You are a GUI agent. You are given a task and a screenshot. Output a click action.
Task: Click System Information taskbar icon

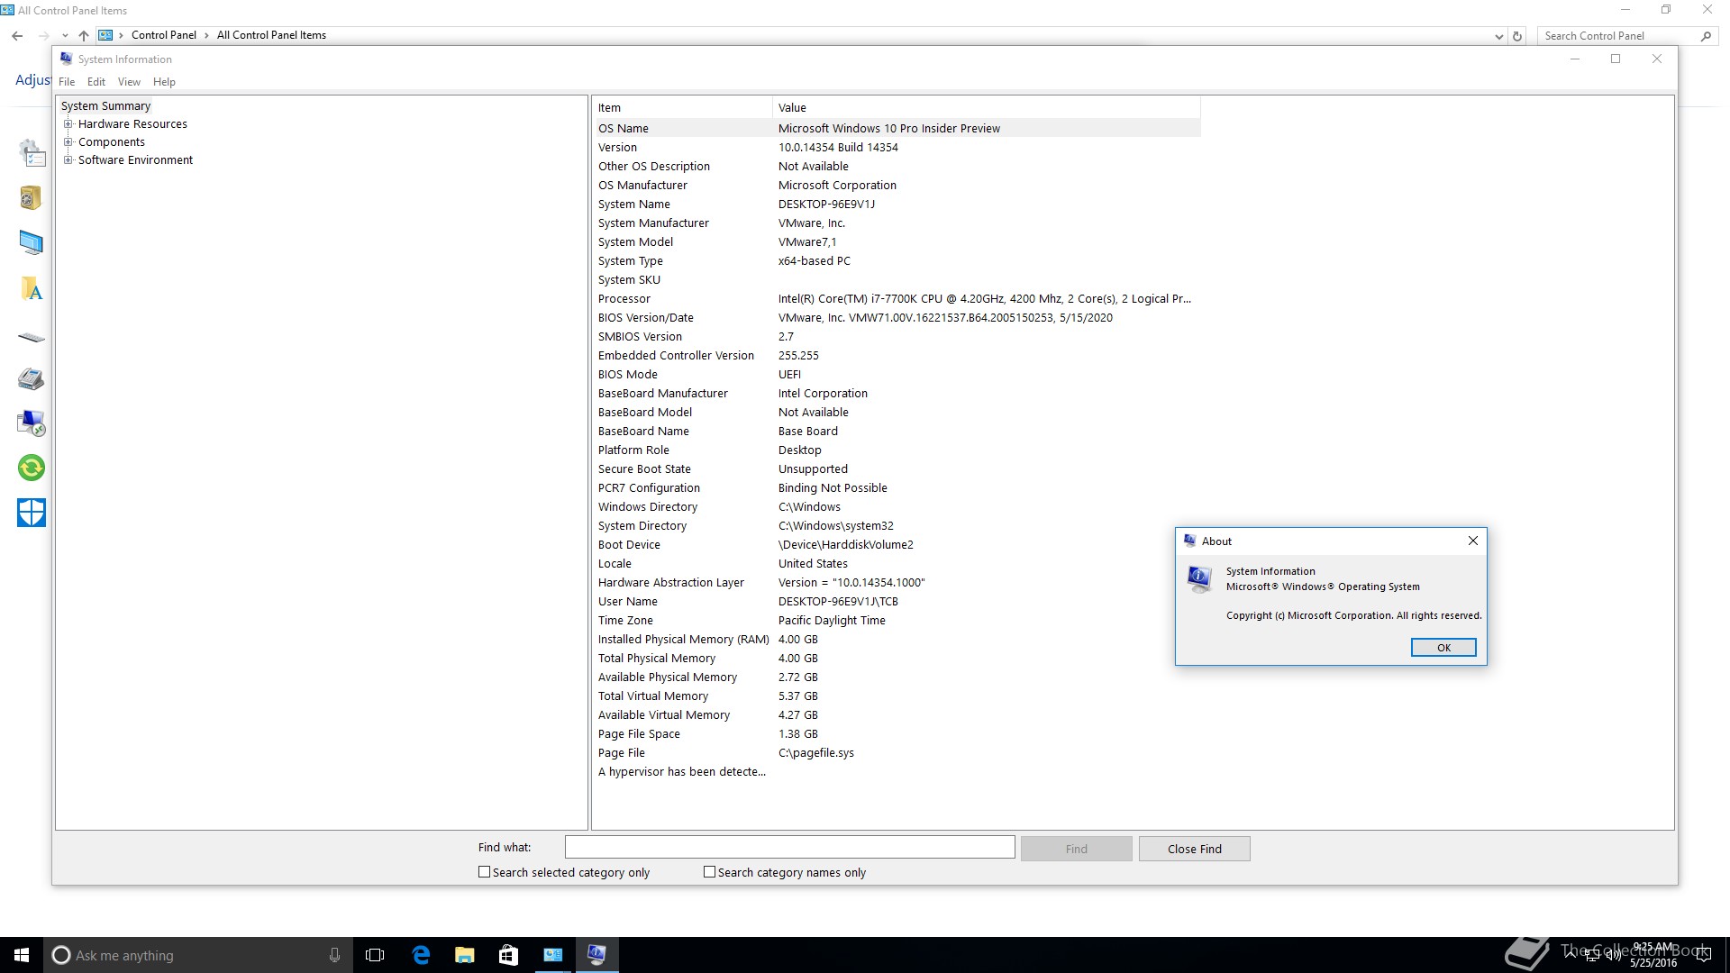coord(596,955)
